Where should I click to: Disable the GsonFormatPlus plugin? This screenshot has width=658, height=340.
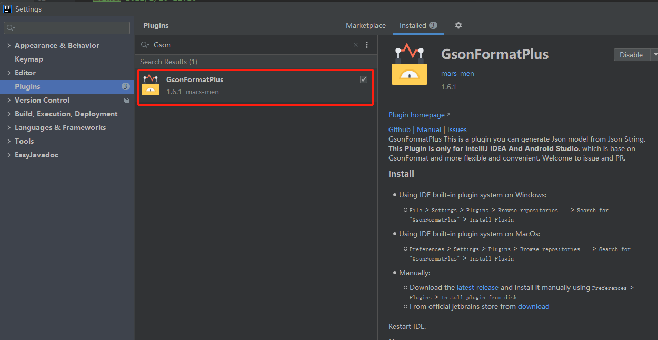tap(631, 55)
